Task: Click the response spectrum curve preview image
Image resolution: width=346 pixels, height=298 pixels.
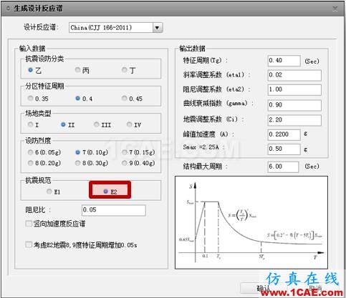Action: pos(251,222)
